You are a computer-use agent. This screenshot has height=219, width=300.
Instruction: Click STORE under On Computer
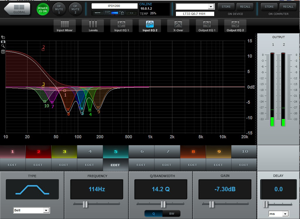[x=269, y=7]
